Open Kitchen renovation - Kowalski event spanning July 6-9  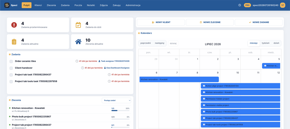pyautogui.click(x=179, y=79)
